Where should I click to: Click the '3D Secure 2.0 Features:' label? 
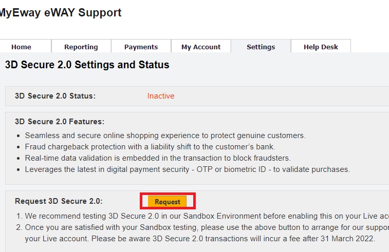coord(60,122)
